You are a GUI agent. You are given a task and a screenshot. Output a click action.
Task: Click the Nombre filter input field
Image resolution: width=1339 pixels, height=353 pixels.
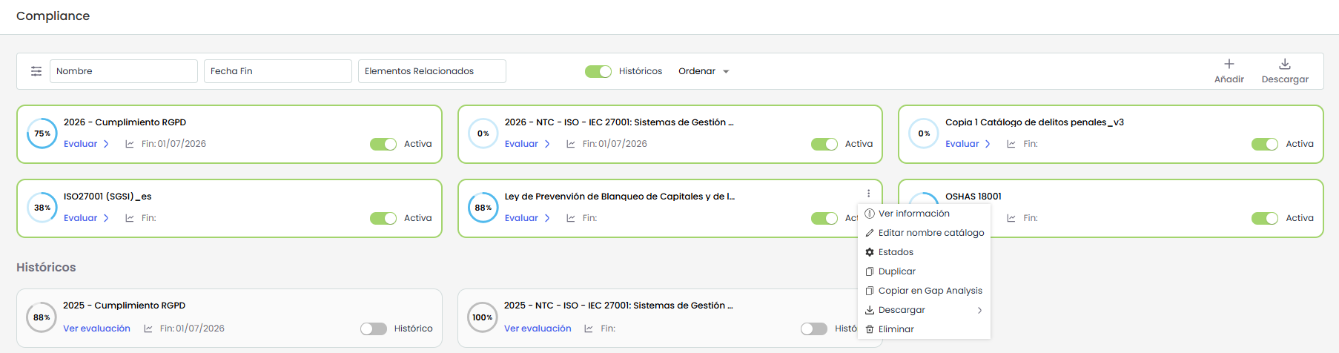click(x=123, y=71)
